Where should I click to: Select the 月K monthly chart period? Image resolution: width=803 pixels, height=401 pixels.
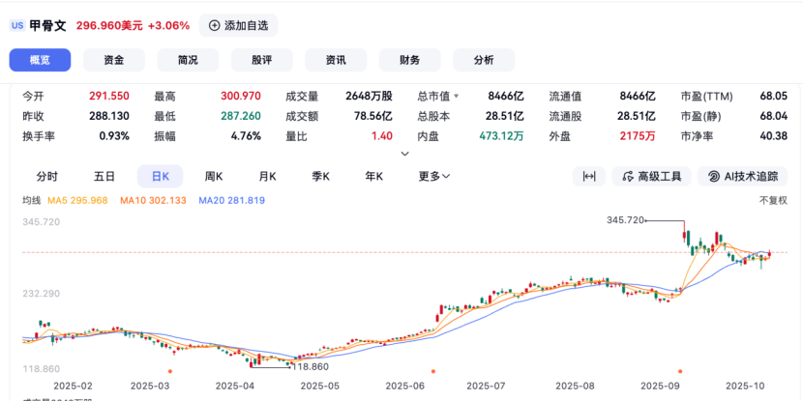point(267,176)
